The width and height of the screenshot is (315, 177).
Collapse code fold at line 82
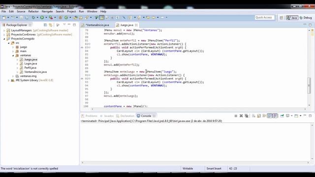click(90, 44)
